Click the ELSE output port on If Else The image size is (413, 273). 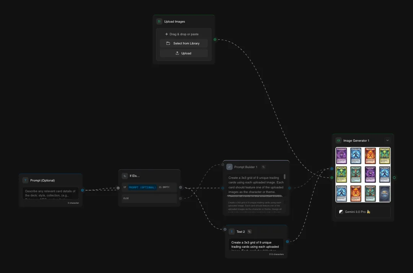click(180, 198)
